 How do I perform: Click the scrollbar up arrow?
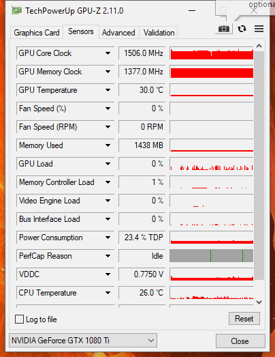(x=259, y=46)
